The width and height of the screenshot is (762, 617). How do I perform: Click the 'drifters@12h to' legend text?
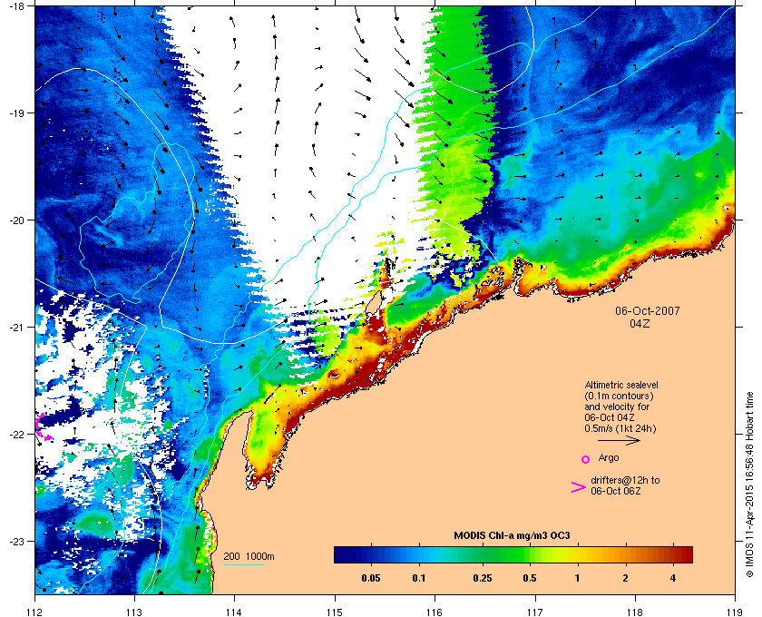pos(625,480)
